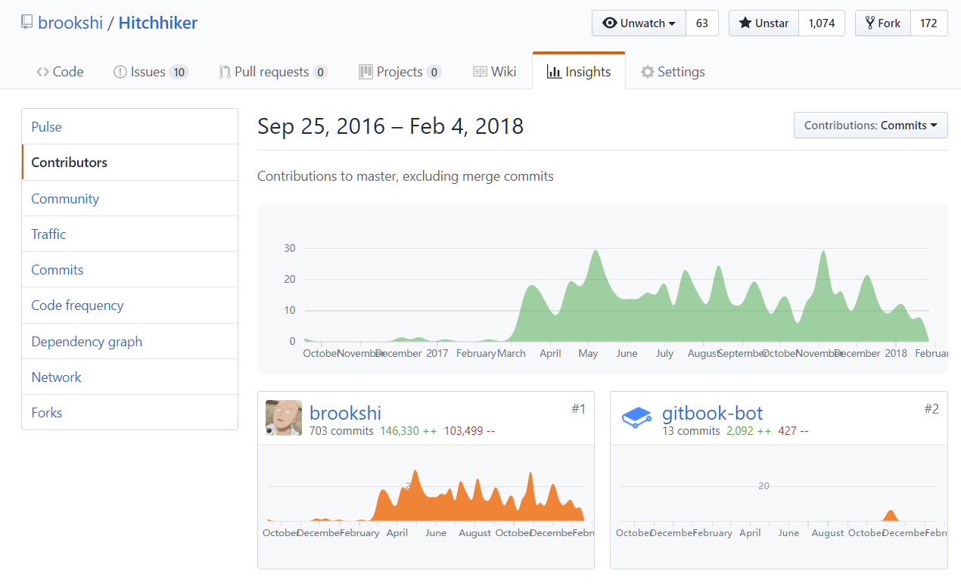Open gitbook-bot's 13 commits link
This screenshot has height=586, width=961.
point(691,431)
